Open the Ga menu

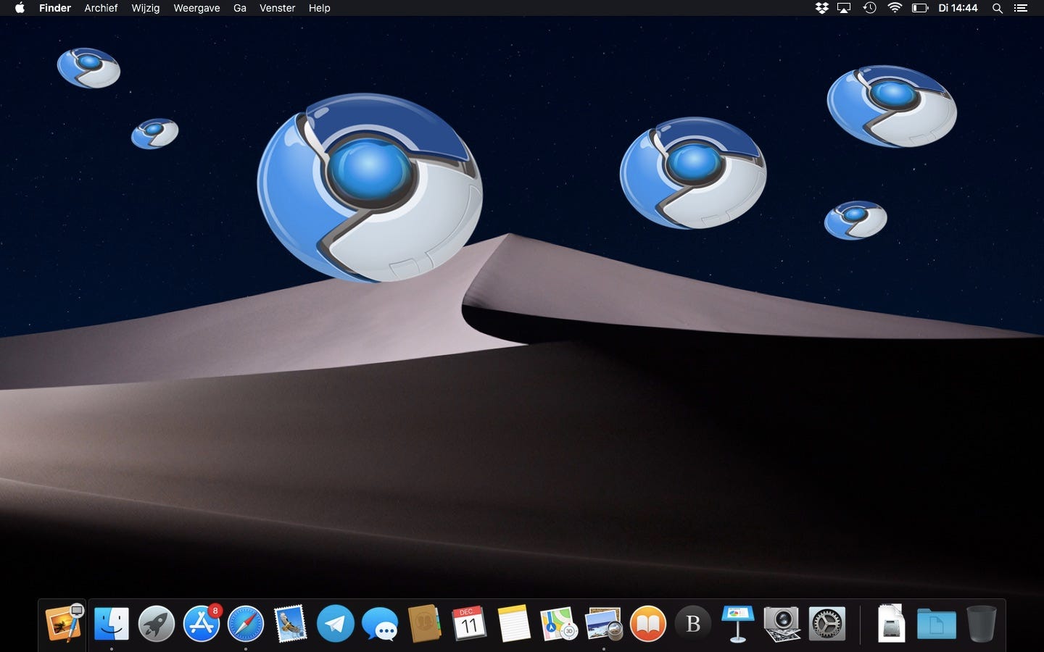pyautogui.click(x=240, y=8)
